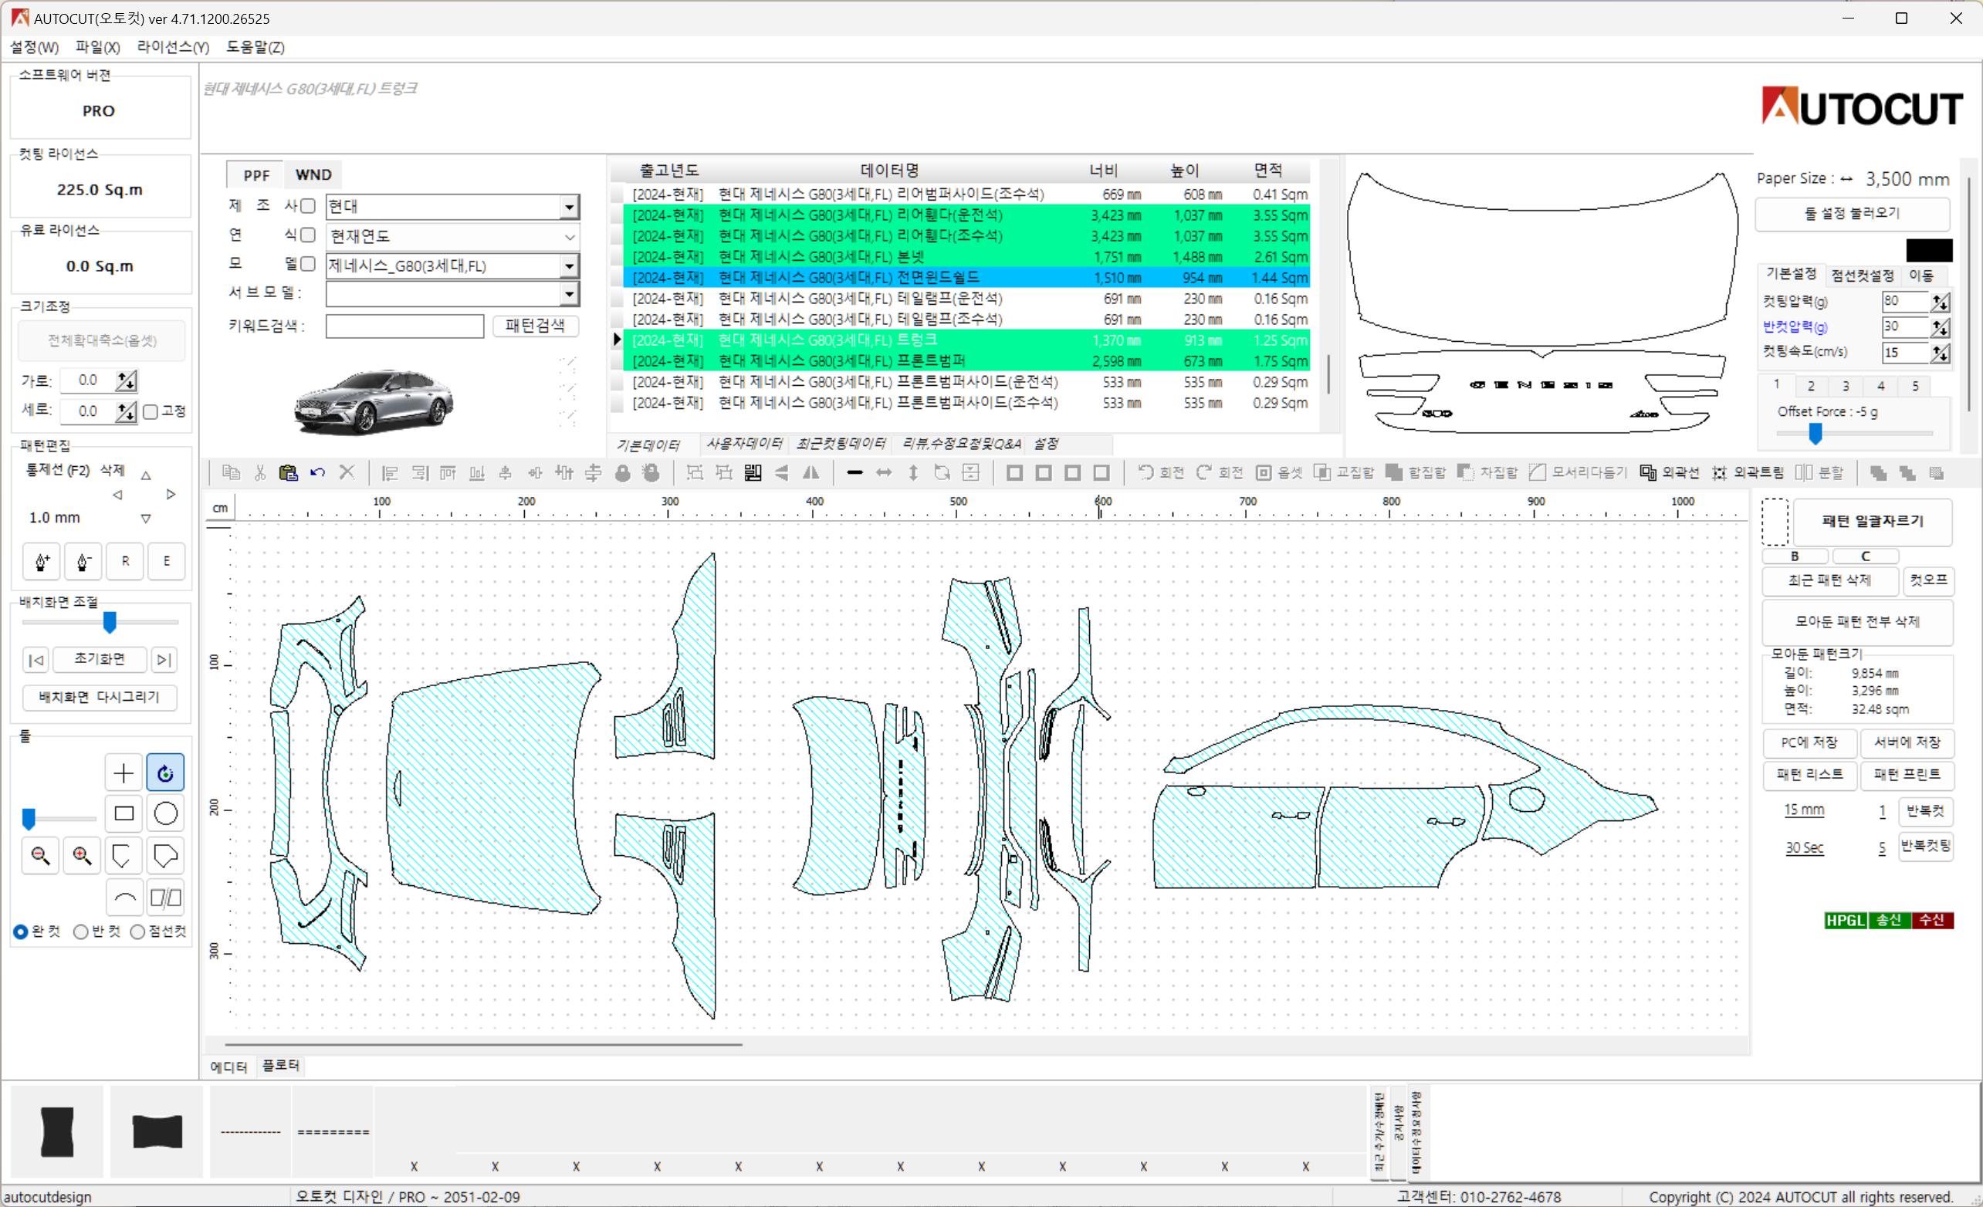1983x1207 pixels.
Task: Click the 패턴 일괄자르기 button
Action: point(1873,522)
